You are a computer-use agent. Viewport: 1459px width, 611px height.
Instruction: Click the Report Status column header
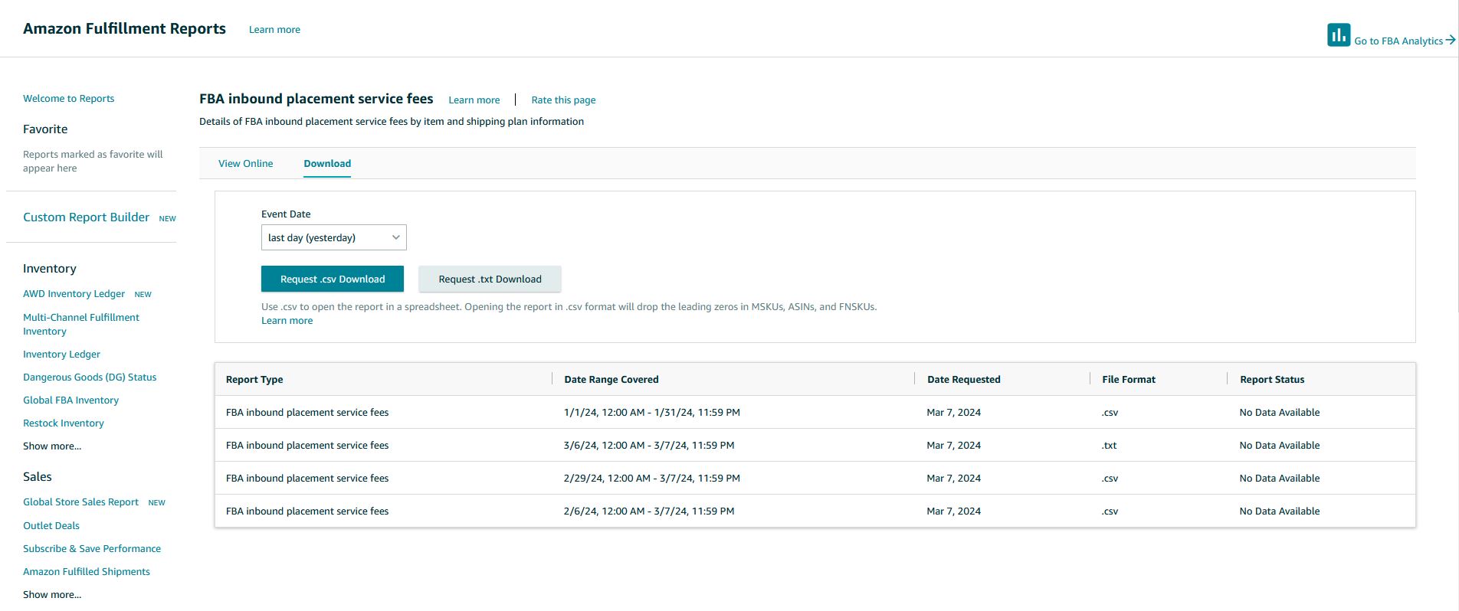point(1272,380)
